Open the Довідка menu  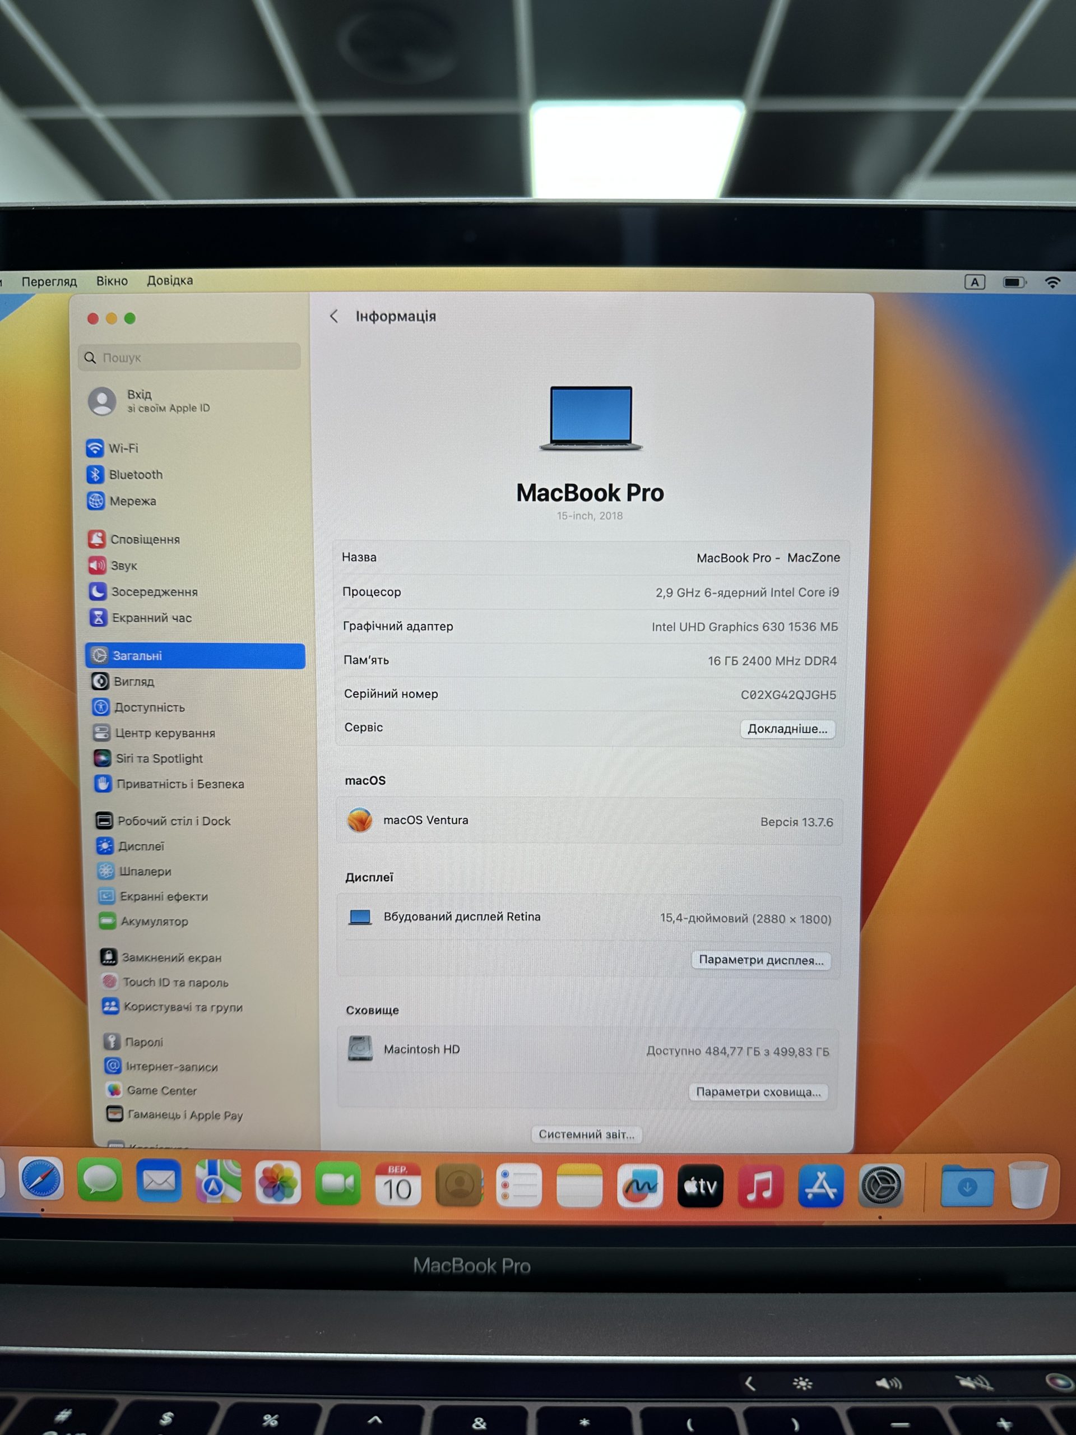pyautogui.click(x=170, y=280)
